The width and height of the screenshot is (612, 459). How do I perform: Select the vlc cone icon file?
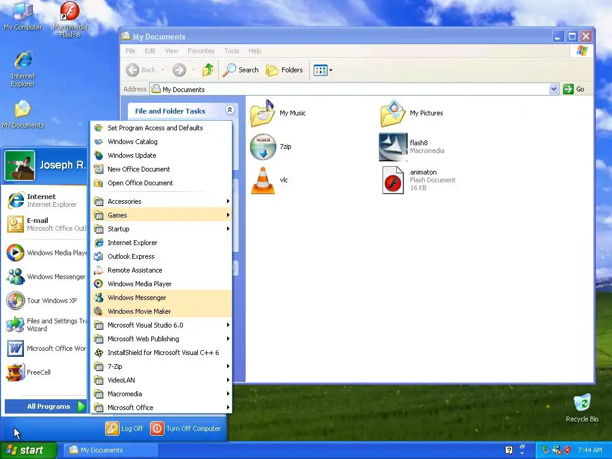pyautogui.click(x=270, y=180)
